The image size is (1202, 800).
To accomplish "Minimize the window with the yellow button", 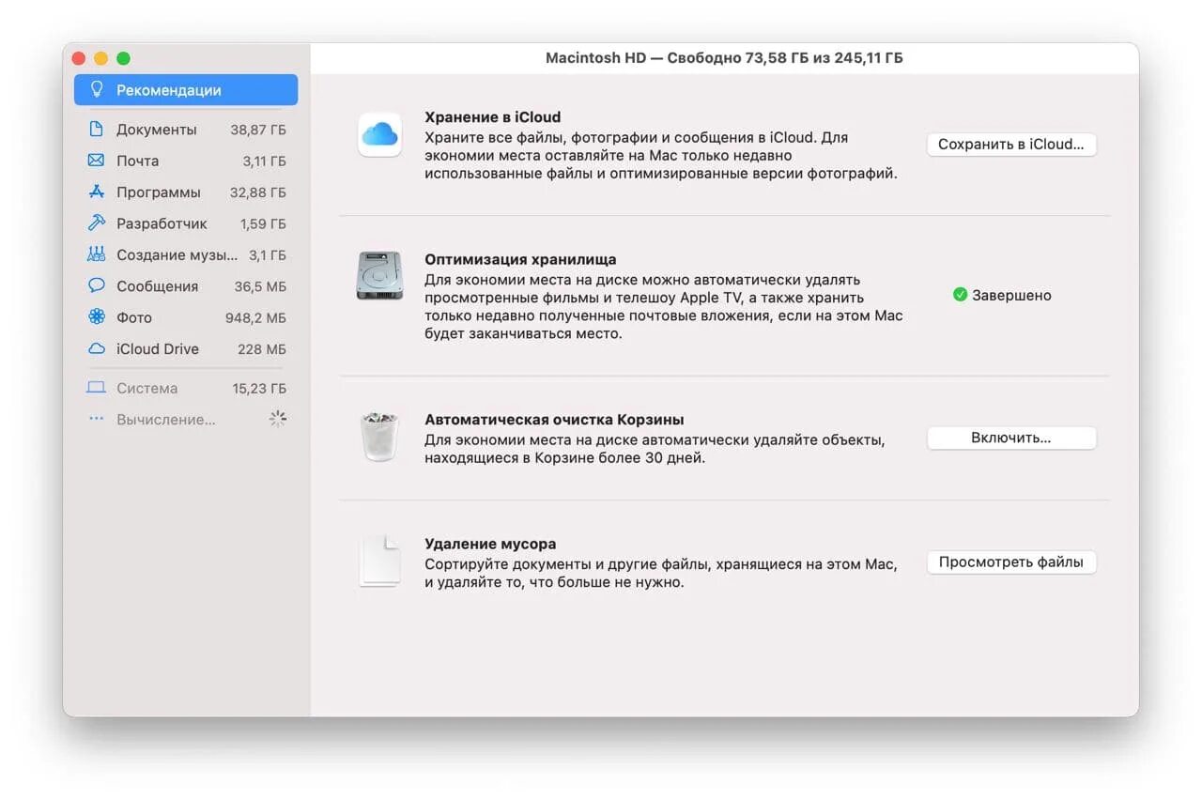I will tap(101, 58).
